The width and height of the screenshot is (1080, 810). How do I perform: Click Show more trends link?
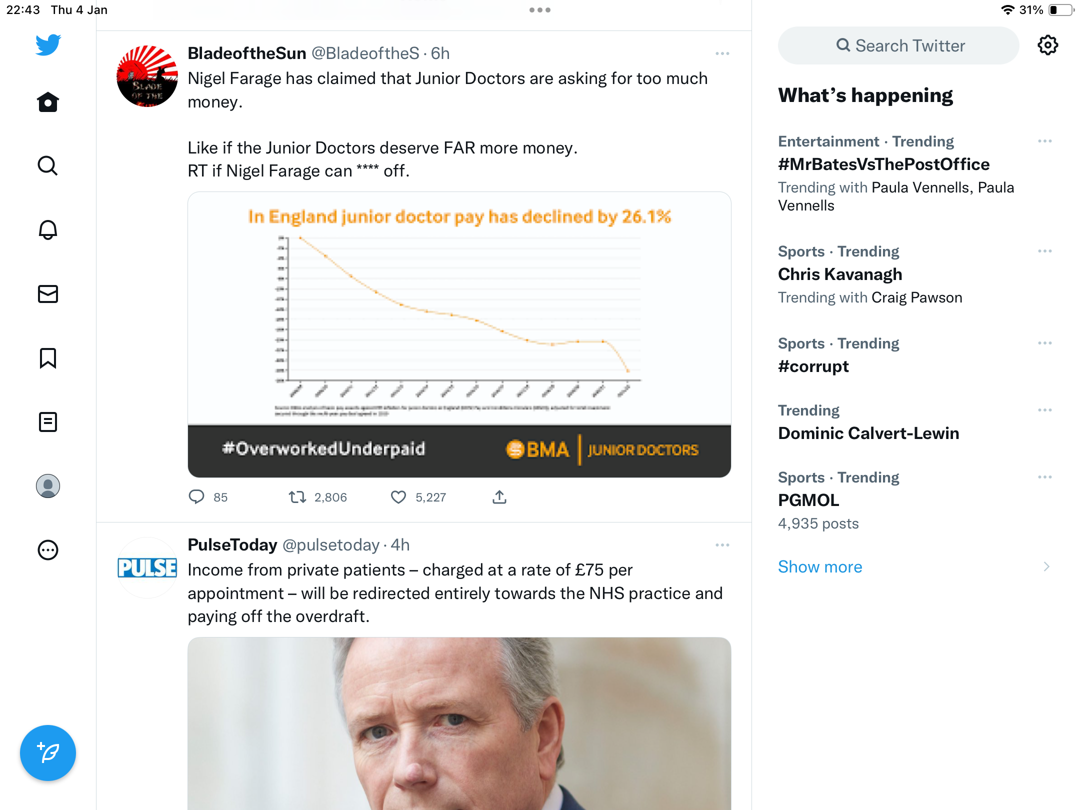(820, 566)
